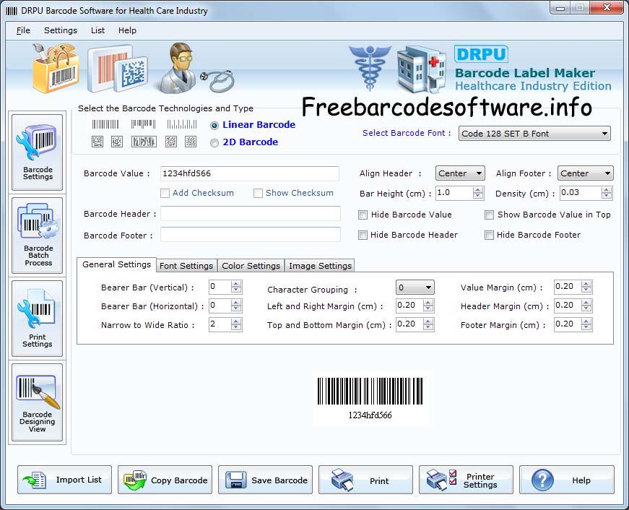Open the Align Footer dropdown

point(585,173)
